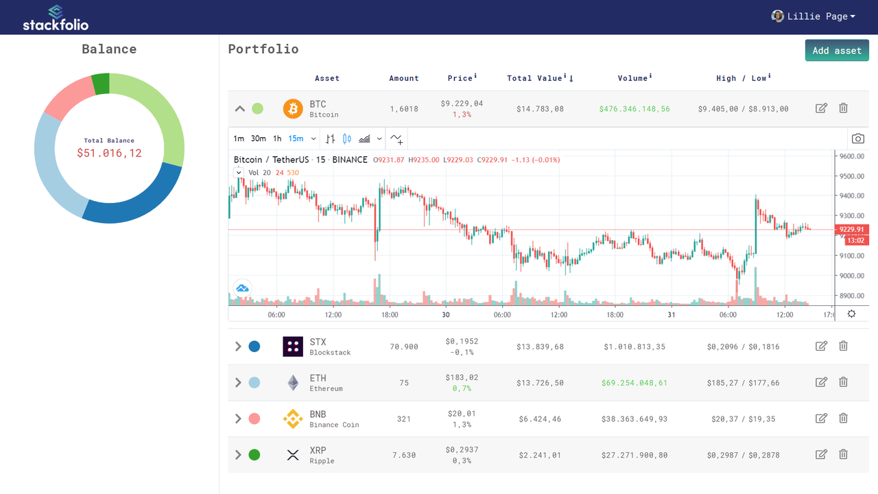Viewport: 878px width, 494px height.
Task: Edit the ETH asset entry
Action: click(x=821, y=382)
